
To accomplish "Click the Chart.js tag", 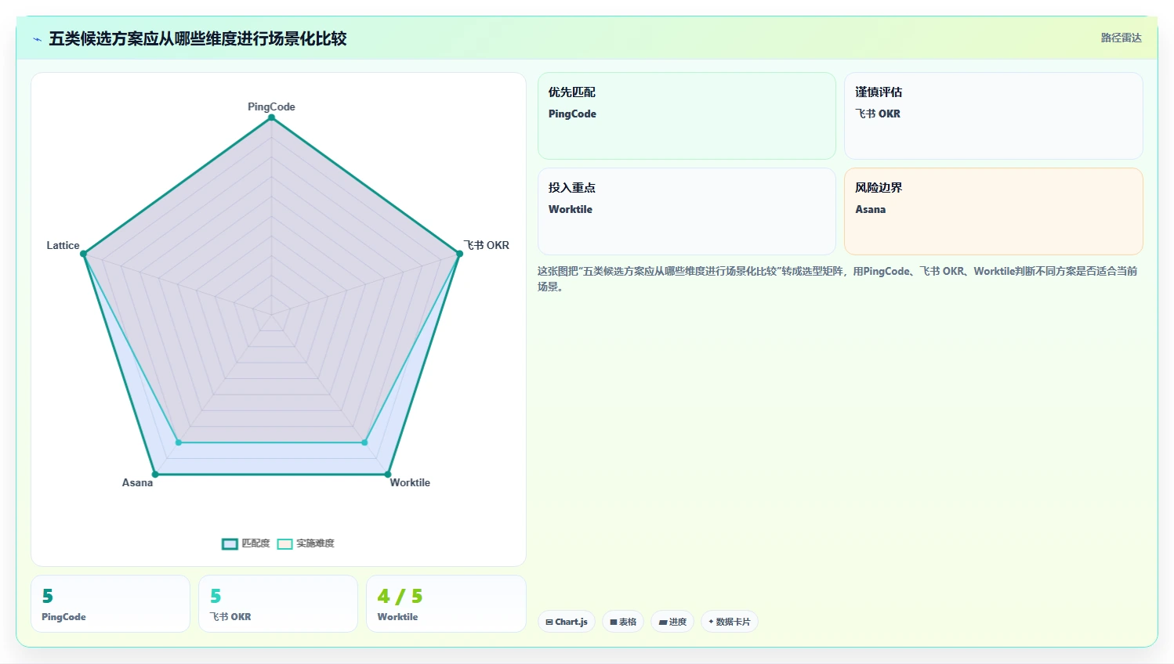I will coord(567,622).
